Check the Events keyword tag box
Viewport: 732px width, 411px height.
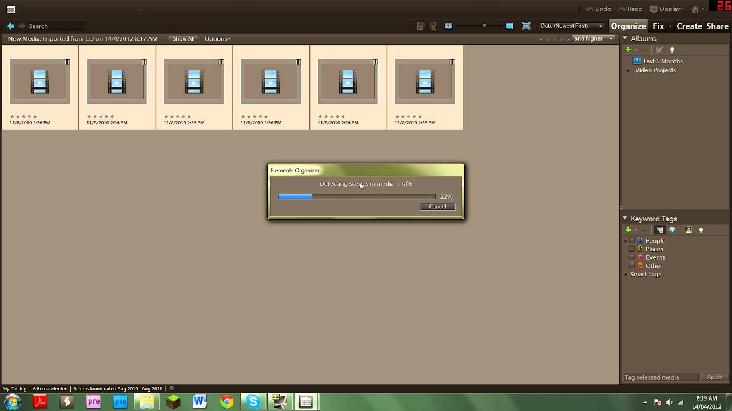click(632, 257)
